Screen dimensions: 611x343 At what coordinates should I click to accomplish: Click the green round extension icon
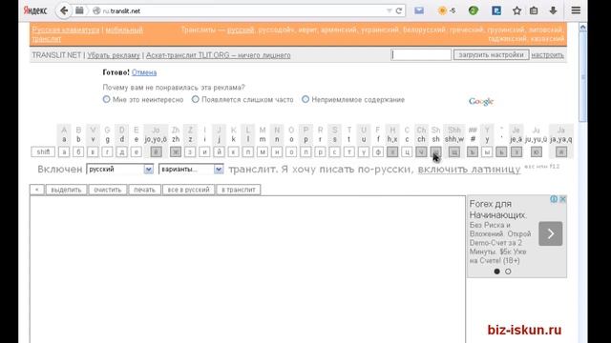pos(474,10)
